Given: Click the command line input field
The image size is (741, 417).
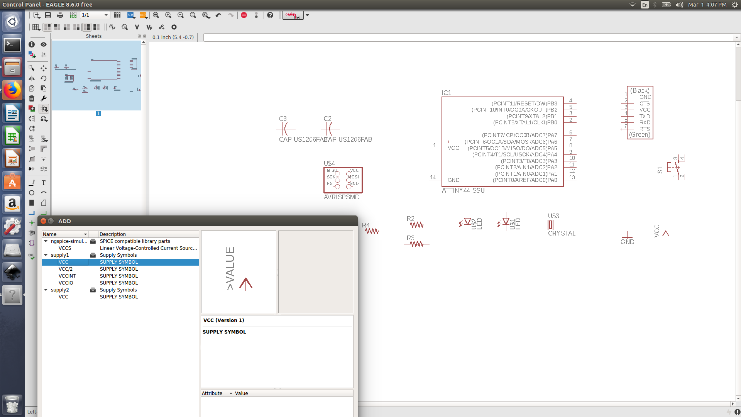Looking at the screenshot, I should tap(468, 37).
